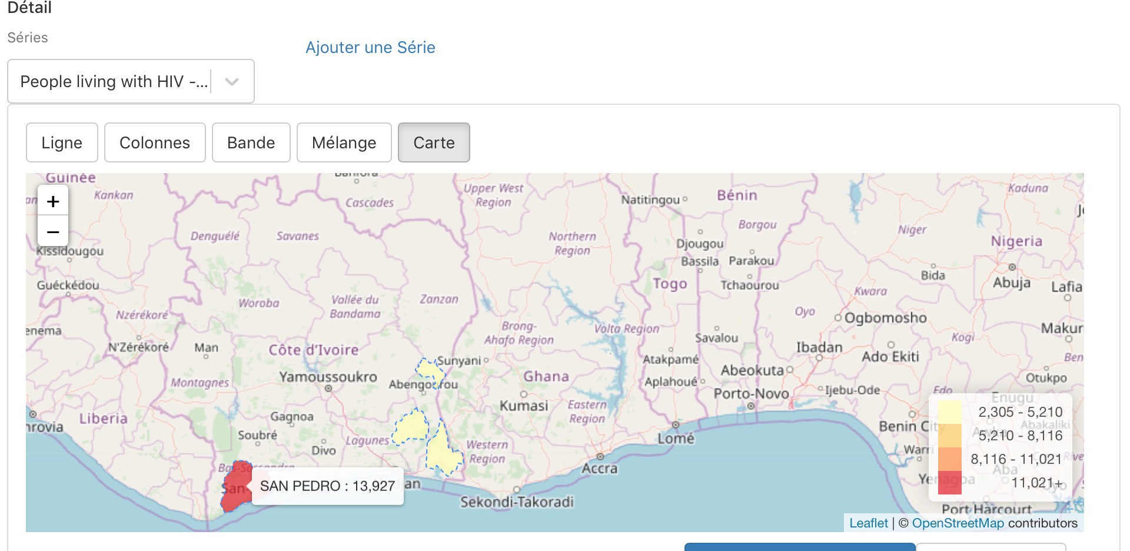Switch to the Ligne chart tab
This screenshot has height=551, width=1130.
[x=62, y=142]
